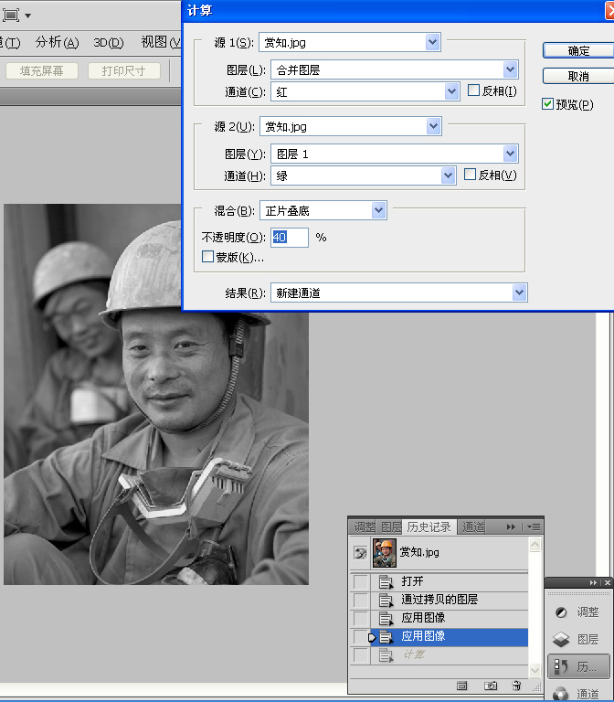
Task: Open the screen mode dropdown arrow
Action: click(27, 16)
